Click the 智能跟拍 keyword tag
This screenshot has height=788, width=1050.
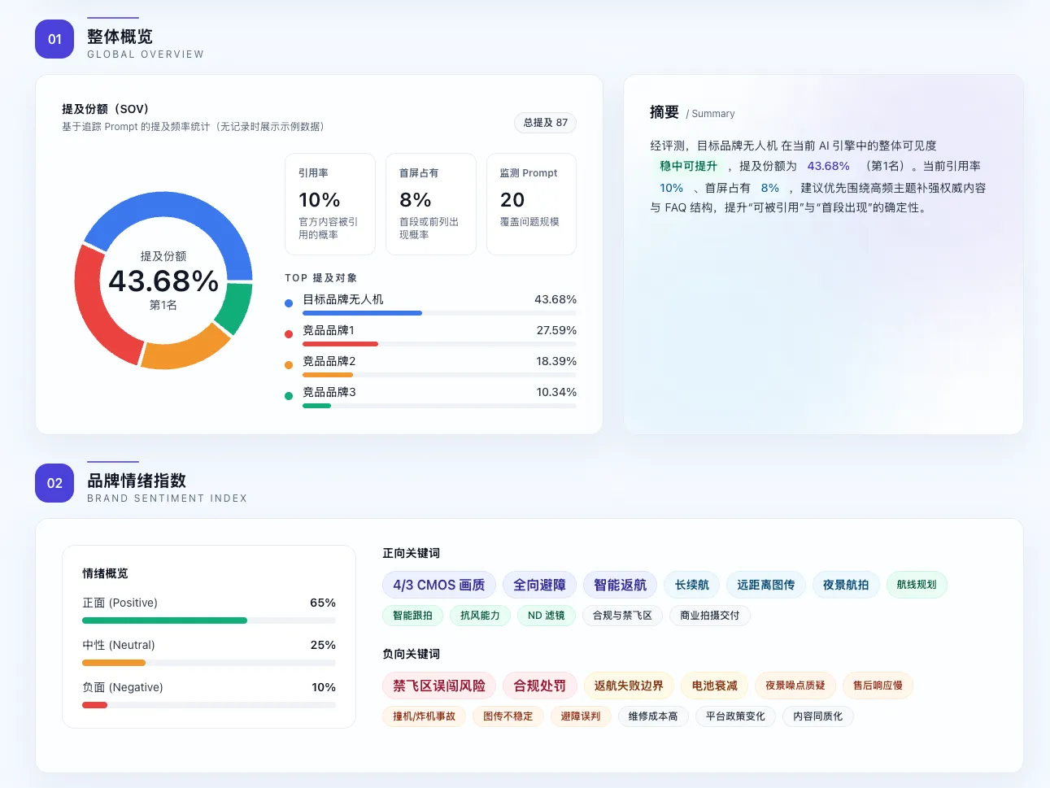coord(413,616)
